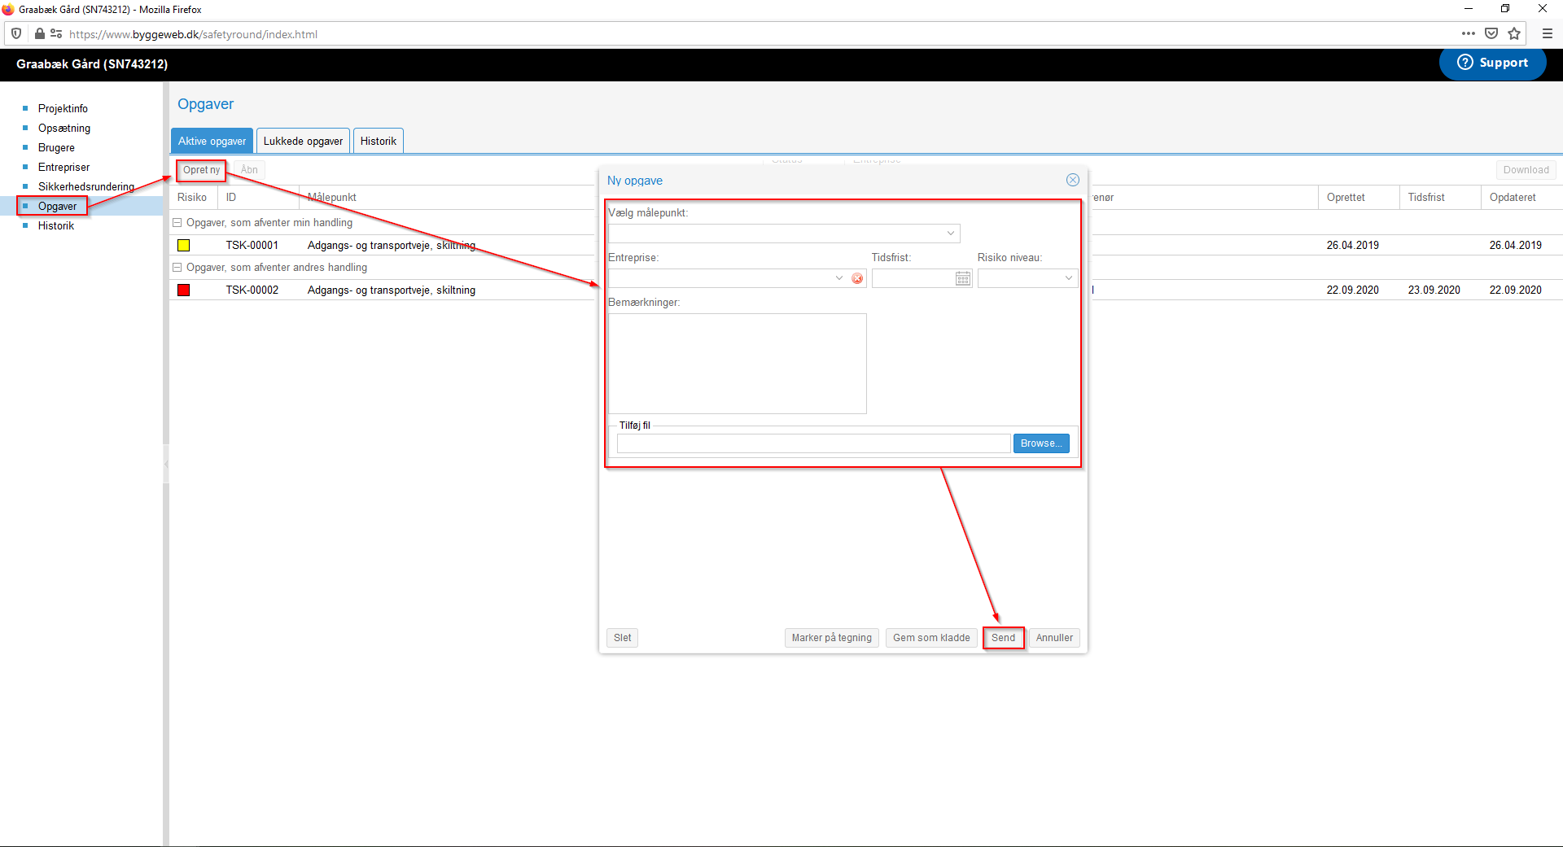The height and width of the screenshot is (847, 1563).
Task: Open the page actions ellipsis menu
Action: click(1468, 33)
